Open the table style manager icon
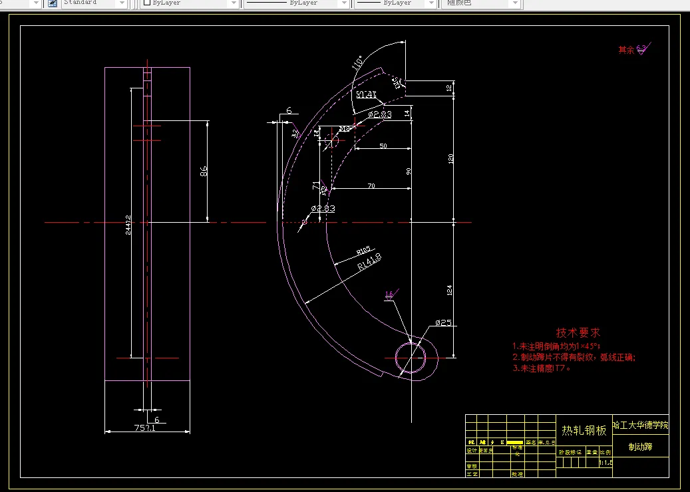Viewport: 690px width, 492px height. coord(53,3)
